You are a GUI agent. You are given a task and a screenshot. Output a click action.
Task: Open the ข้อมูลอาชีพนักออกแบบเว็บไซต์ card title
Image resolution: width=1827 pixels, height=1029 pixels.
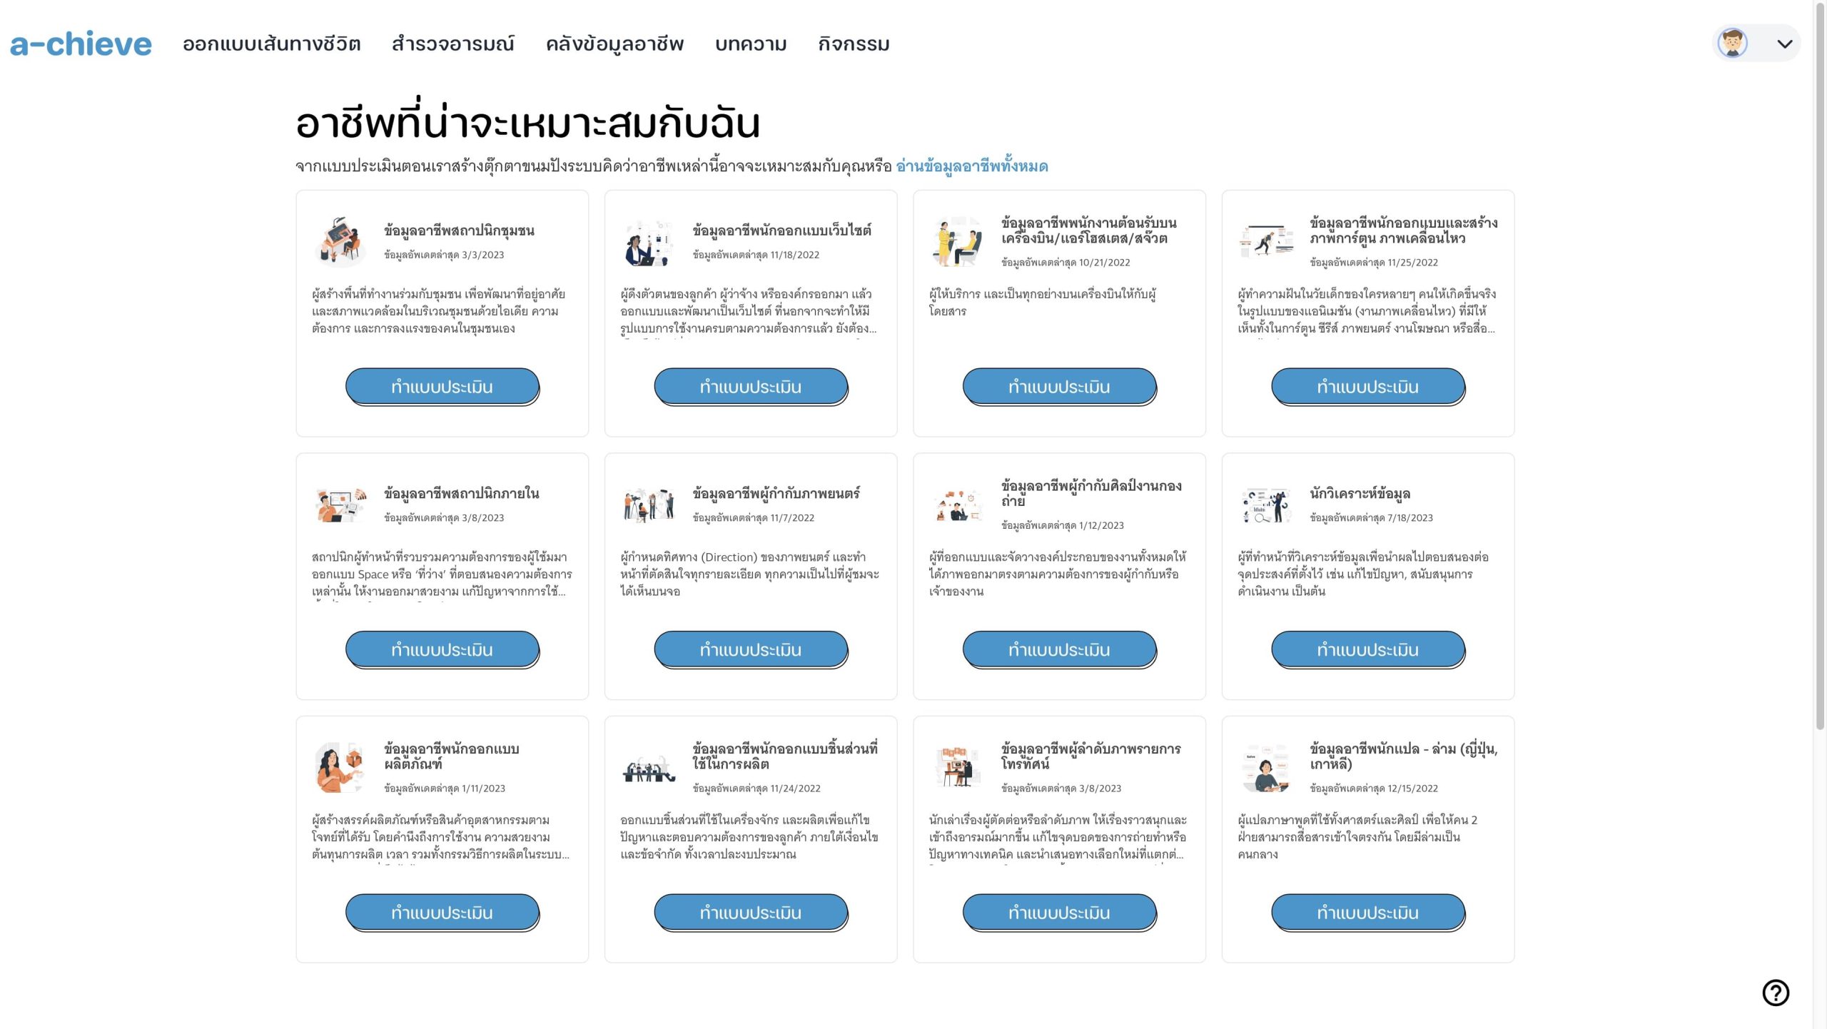click(781, 230)
